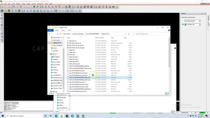Image resolution: width=210 pixels, height=118 pixels.
Task: Click the navigation pane scrollbar
Action: 63,69
